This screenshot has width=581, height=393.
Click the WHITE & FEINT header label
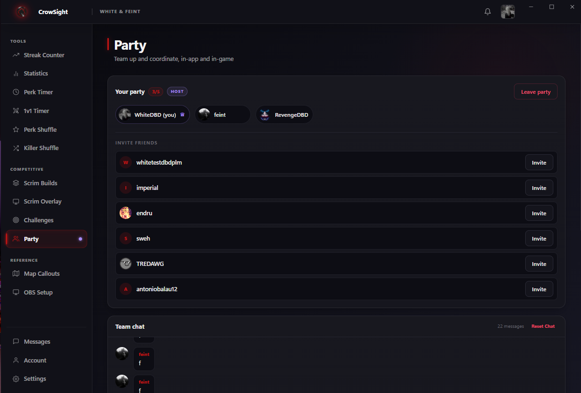[120, 12]
